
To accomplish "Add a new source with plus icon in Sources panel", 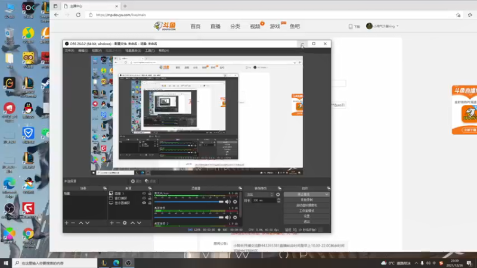I will pyautogui.click(x=111, y=223).
